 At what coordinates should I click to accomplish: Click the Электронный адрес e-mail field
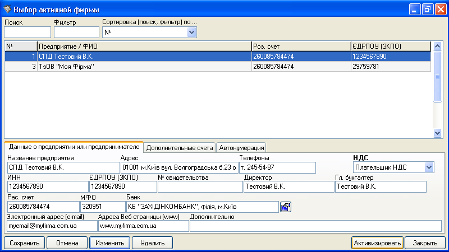[x=51, y=226]
